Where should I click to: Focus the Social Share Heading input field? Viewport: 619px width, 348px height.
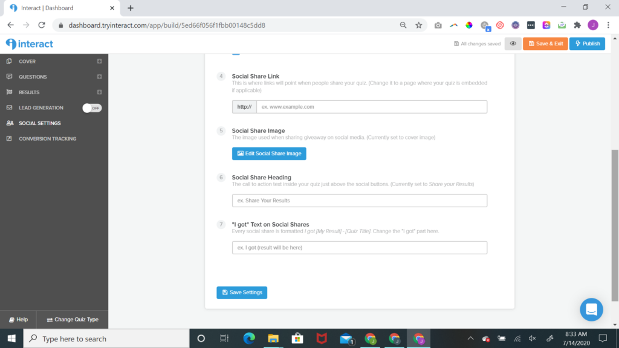359,201
